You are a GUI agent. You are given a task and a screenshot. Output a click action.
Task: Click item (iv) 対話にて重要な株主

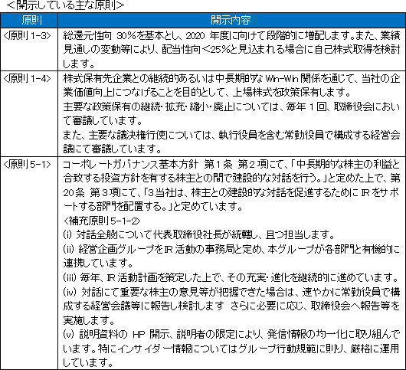[x=232, y=292]
